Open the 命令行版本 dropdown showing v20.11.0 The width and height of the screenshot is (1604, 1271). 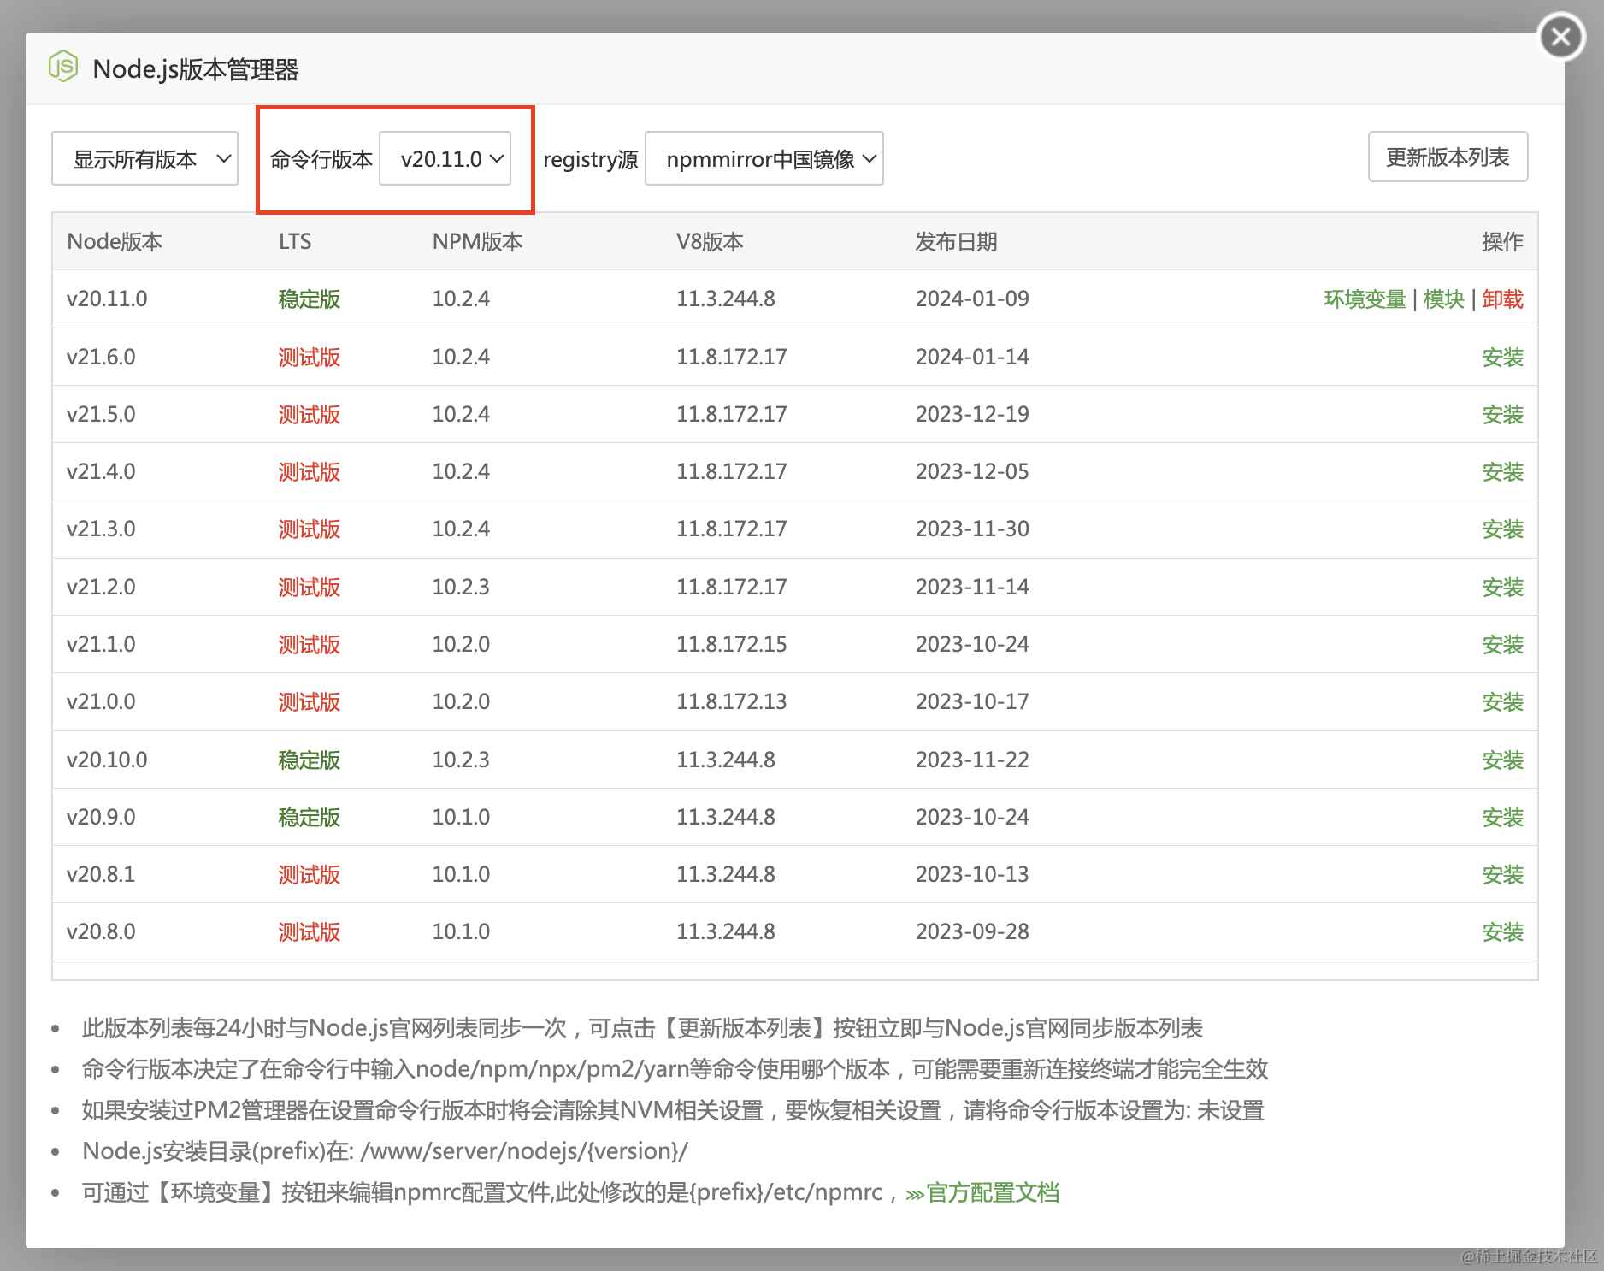pos(445,158)
